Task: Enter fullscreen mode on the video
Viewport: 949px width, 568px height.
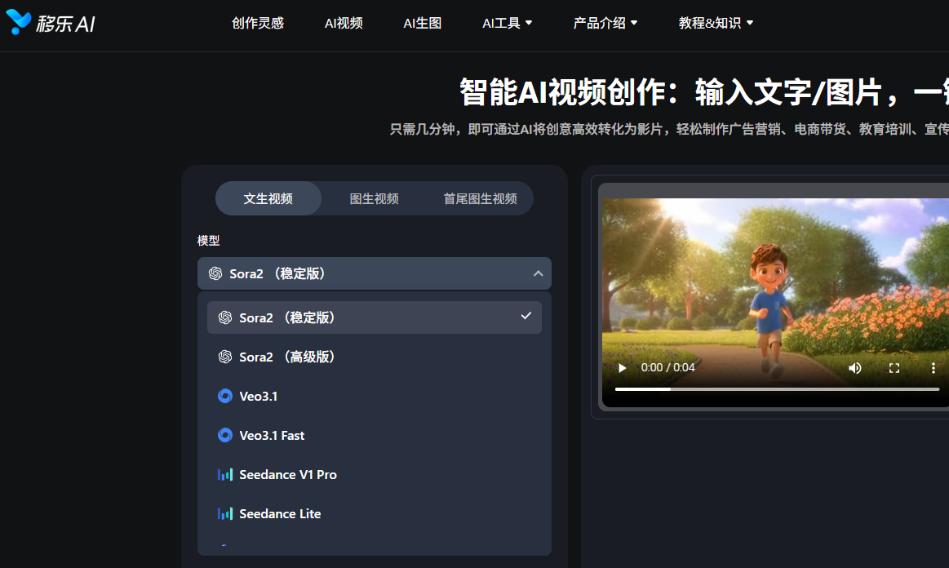Action: [894, 368]
